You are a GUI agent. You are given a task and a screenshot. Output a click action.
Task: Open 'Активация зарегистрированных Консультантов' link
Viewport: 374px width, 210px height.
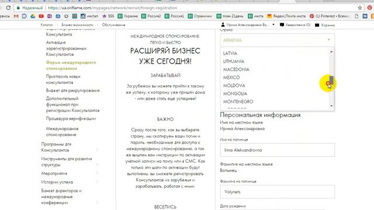pyautogui.click(x=66, y=48)
